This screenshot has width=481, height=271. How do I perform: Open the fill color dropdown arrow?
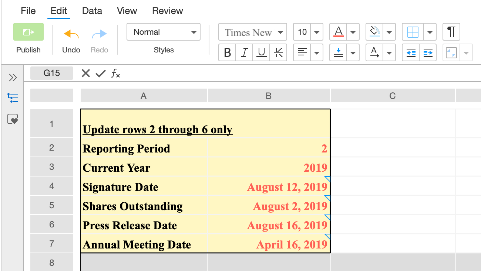(390, 32)
